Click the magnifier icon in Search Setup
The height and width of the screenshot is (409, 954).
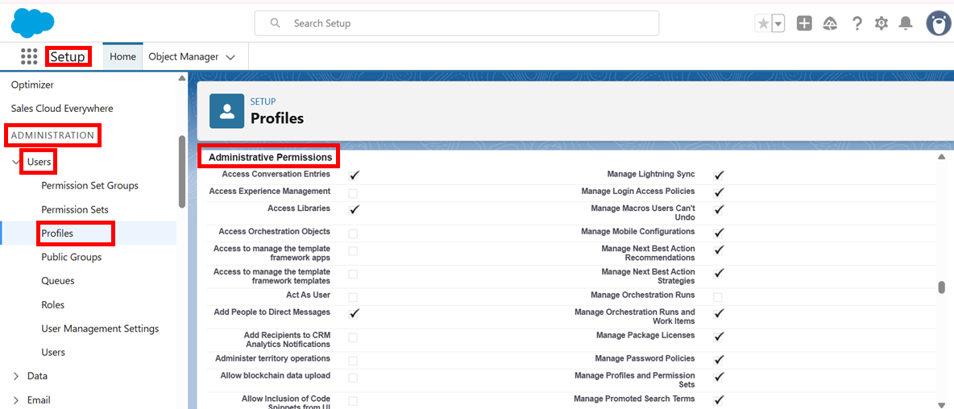tap(275, 23)
